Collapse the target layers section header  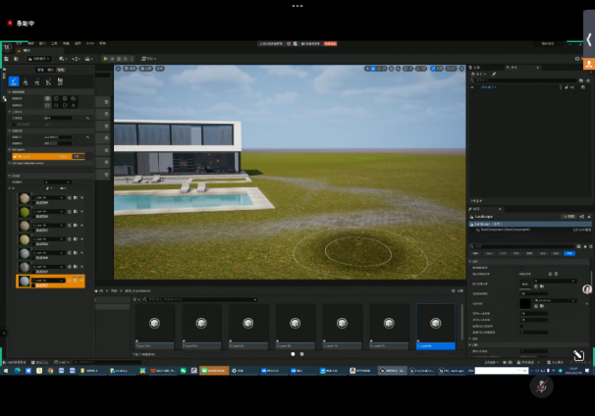point(15,176)
